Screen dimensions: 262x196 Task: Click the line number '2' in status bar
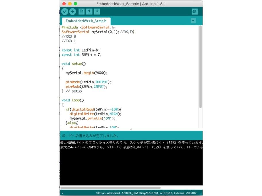point(63,193)
